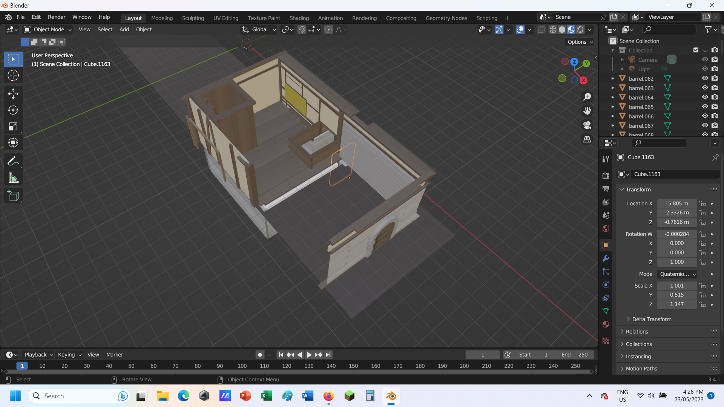Switch perspective/orthographic grid gizmo

[587, 139]
